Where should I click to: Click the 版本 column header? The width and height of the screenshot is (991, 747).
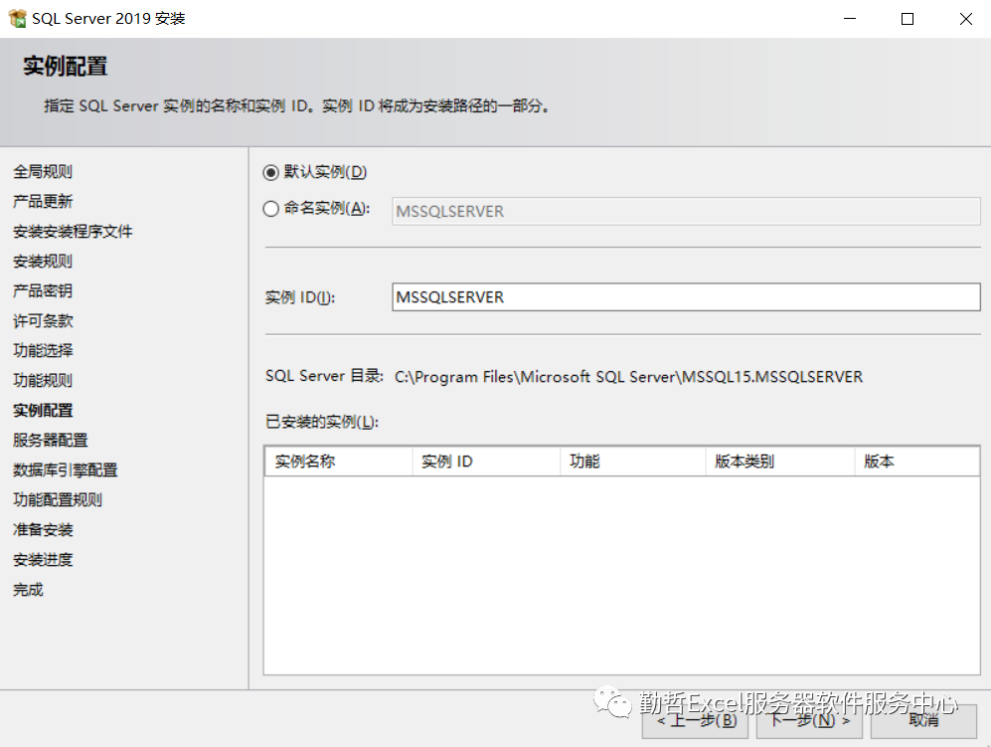pos(917,462)
